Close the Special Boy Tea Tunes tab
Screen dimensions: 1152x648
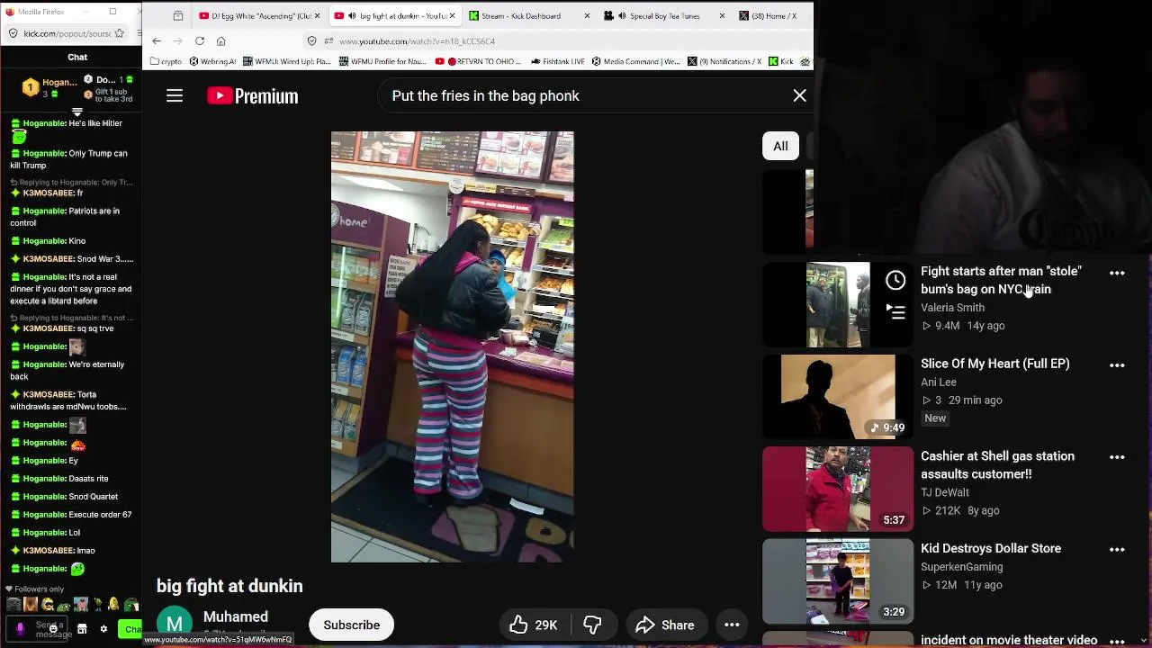[x=722, y=15]
